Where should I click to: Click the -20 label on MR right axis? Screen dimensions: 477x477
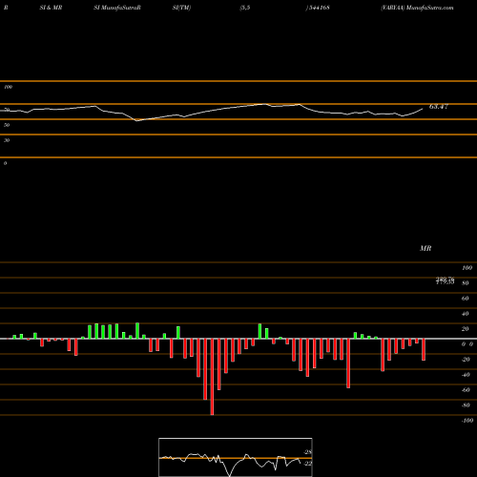(x=466, y=360)
